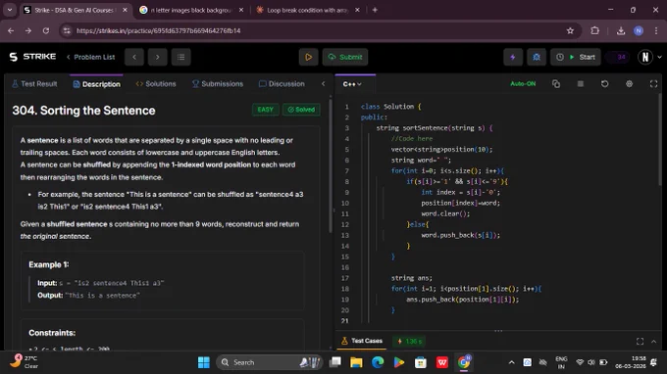Reload the page
Image resolution: width=667 pixels, height=374 pixels.
[46, 30]
